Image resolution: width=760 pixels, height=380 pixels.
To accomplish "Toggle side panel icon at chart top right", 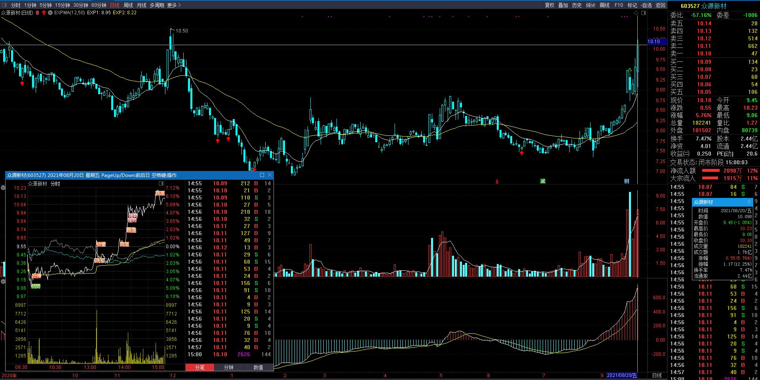I will click(644, 13).
